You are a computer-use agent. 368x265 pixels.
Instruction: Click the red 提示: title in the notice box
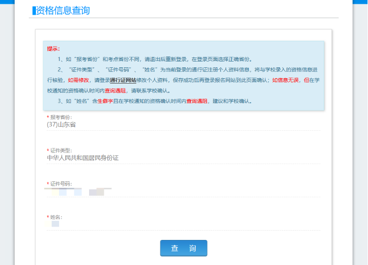[x=53, y=49]
